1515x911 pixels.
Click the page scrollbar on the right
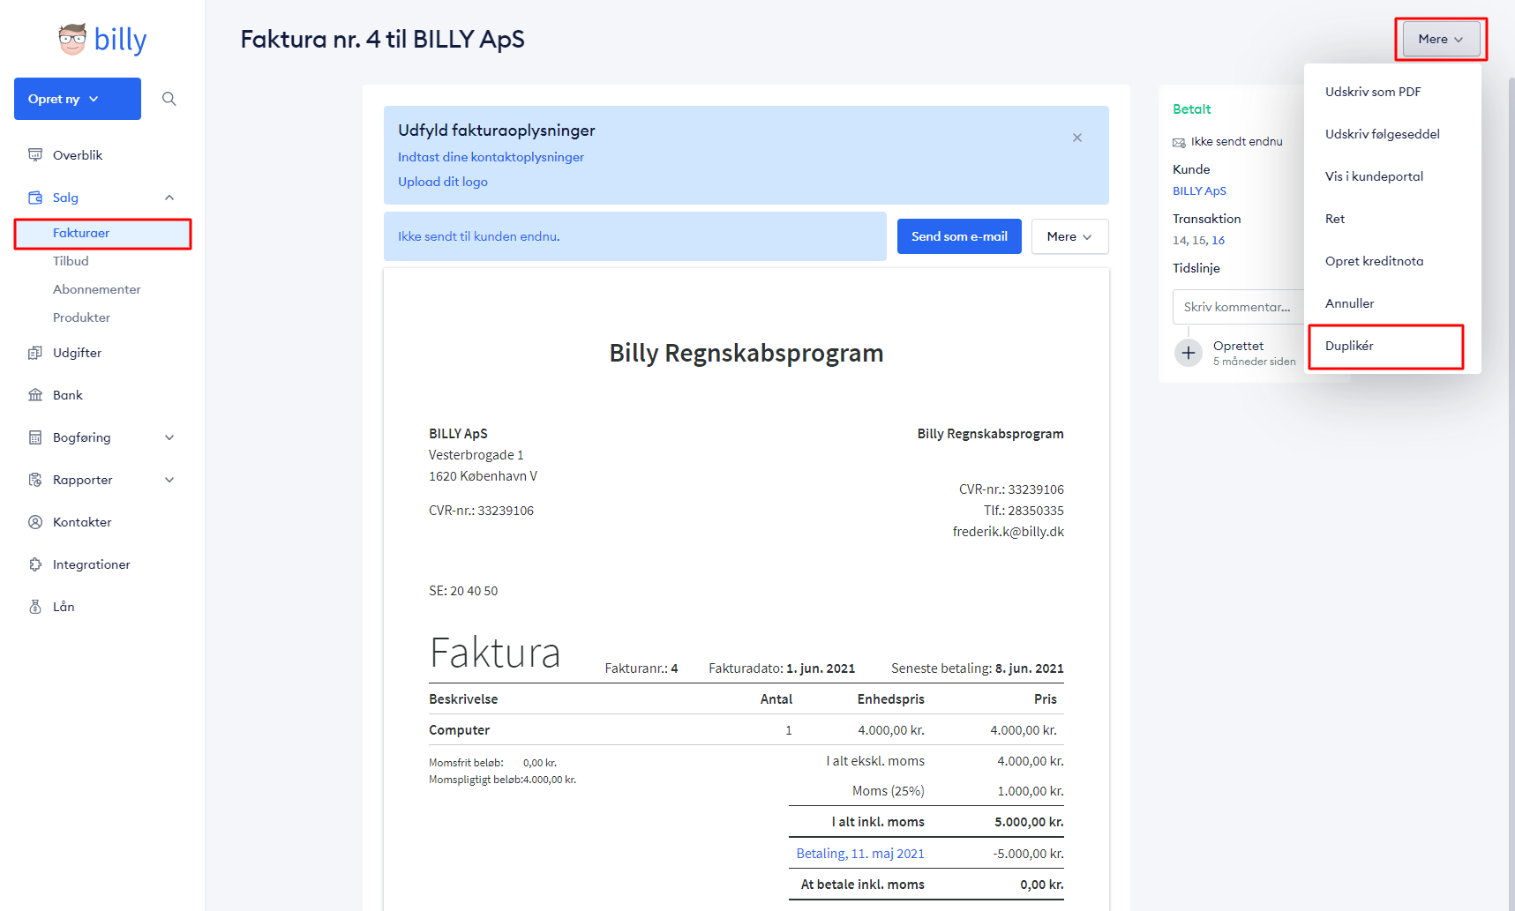(1511, 494)
